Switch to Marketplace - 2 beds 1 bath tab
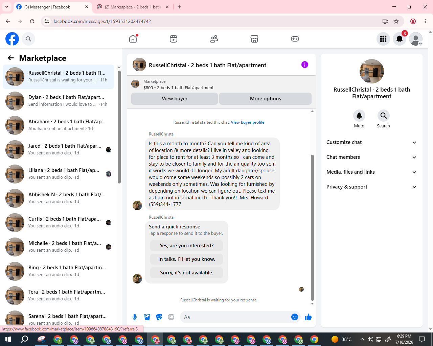Screen dimensions: 433x346 tap(133, 7)
